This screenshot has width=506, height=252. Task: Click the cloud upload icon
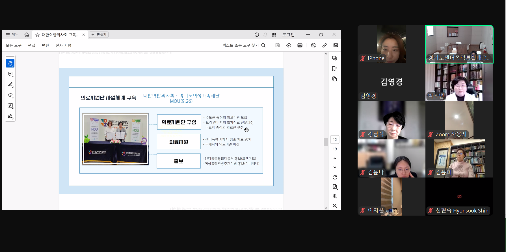coord(289,45)
